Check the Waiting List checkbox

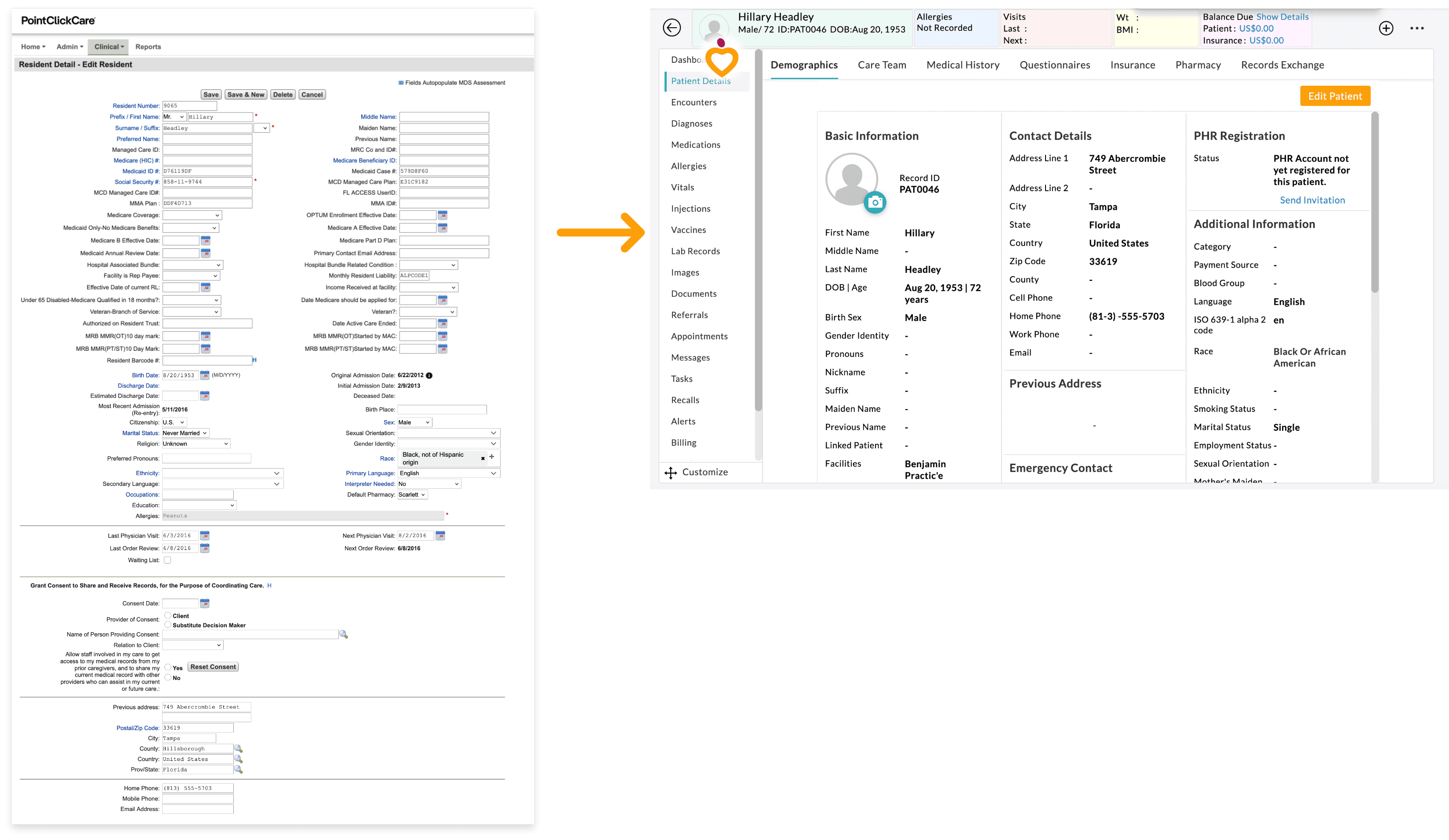[167, 560]
